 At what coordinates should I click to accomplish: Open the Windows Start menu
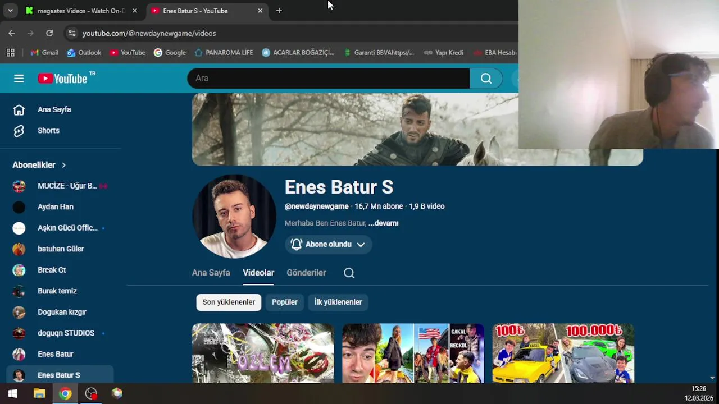[x=12, y=393]
